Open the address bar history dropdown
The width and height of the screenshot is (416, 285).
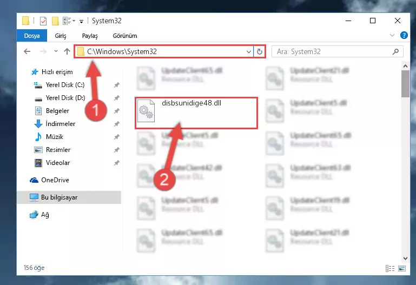click(249, 51)
